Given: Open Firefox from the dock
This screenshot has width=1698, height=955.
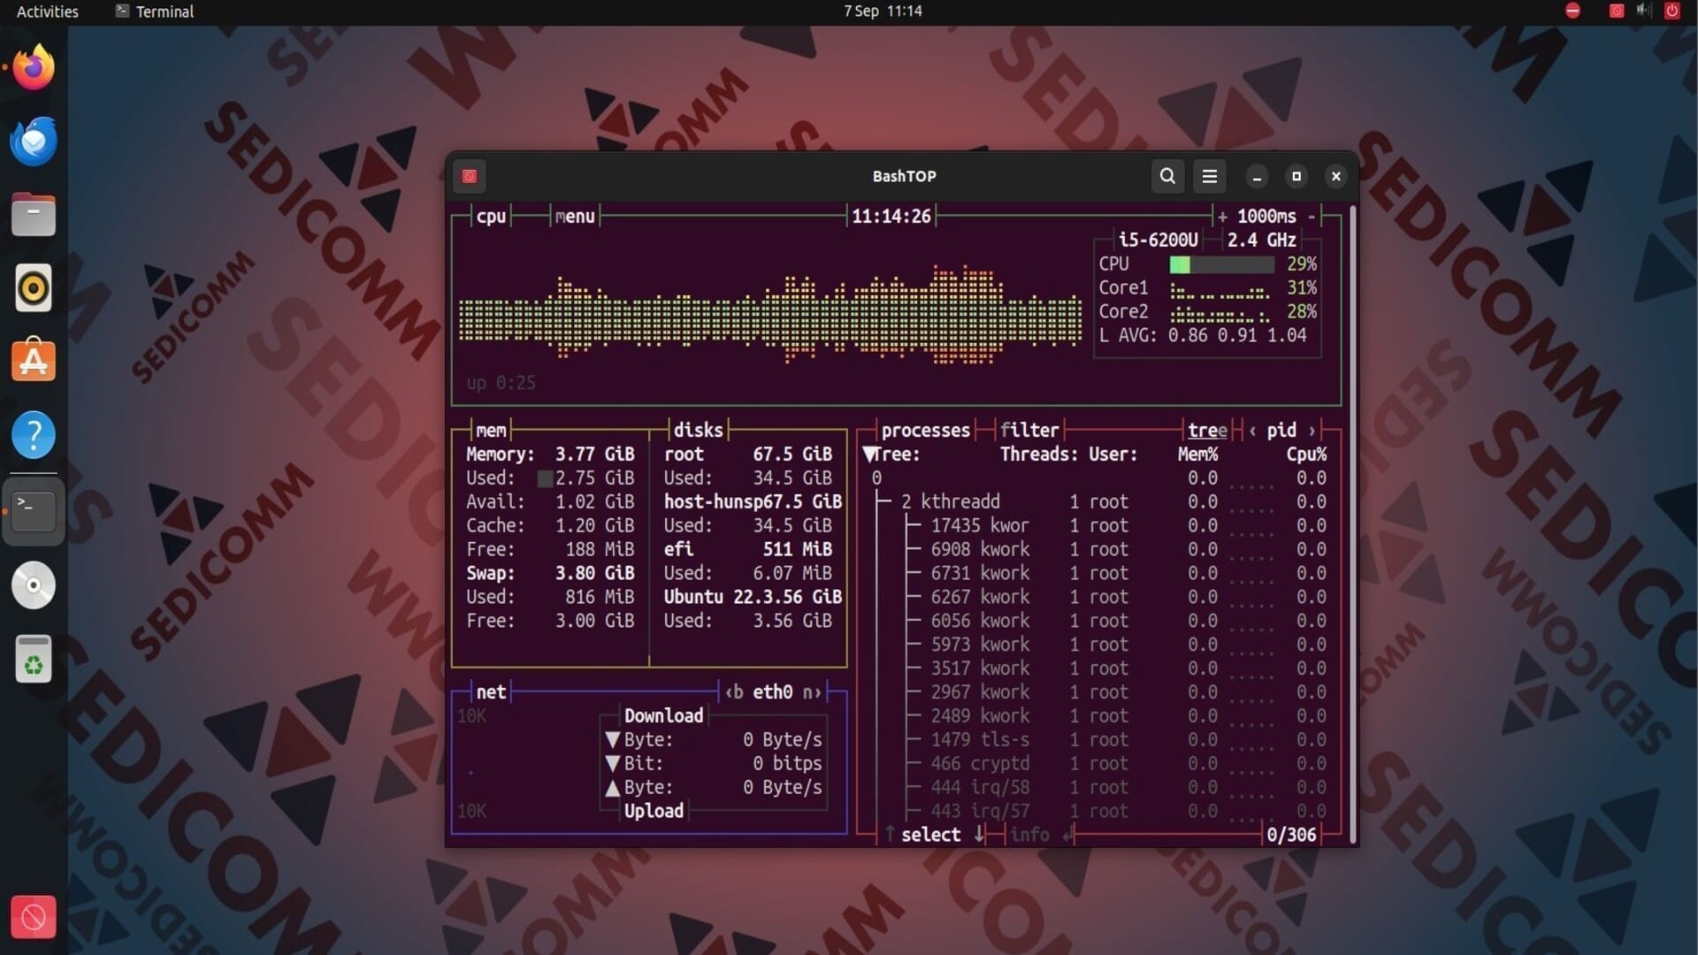Looking at the screenshot, I should click(x=34, y=67).
